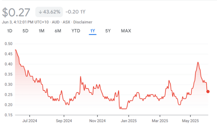The height and width of the screenshot is (129, 217).
Task: Click the active 1Y tab
Action: click(x=93, y=31)
